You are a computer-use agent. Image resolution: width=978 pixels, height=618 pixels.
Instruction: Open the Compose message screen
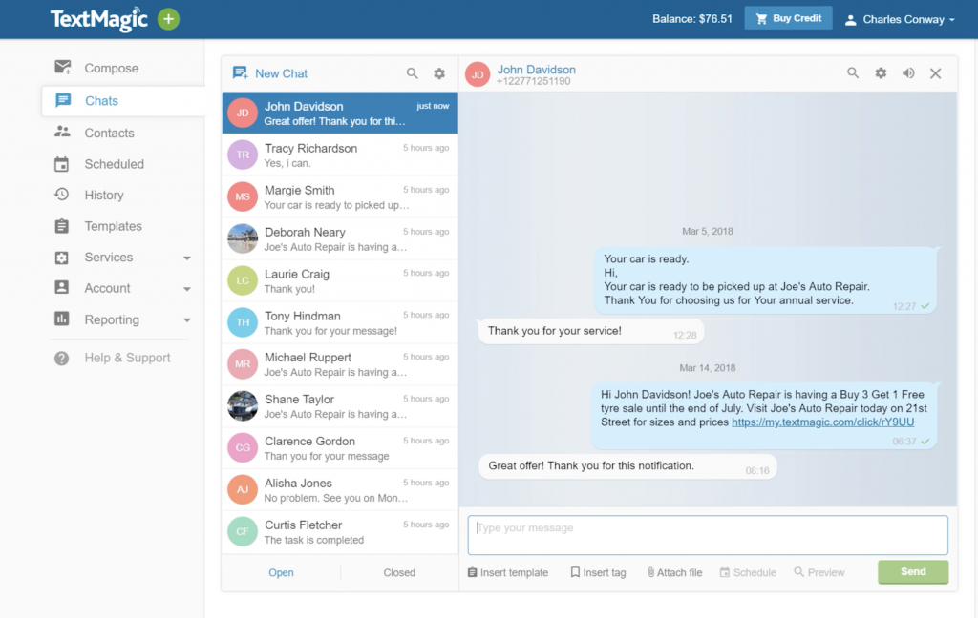109,67
